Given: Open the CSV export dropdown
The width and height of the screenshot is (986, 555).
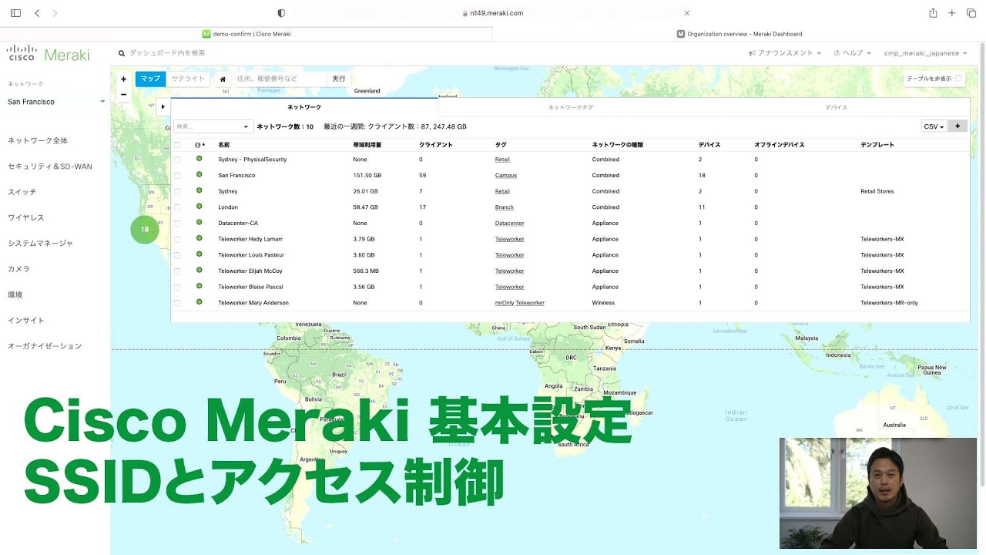Looking at the screenshot, I should [934, 126].
